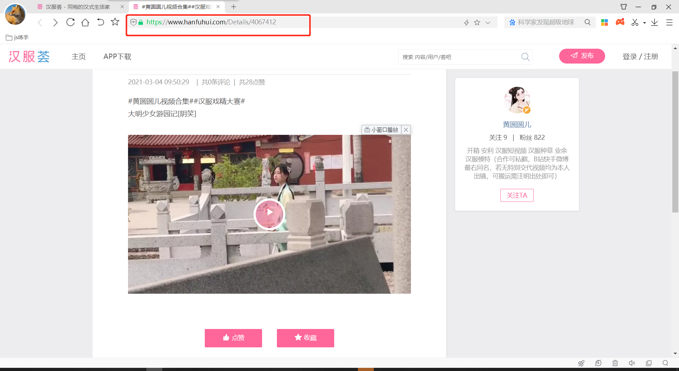This screenshot has height=371, width=679.
Task: Play the hanfu video
Action: [x=269, y=214]
